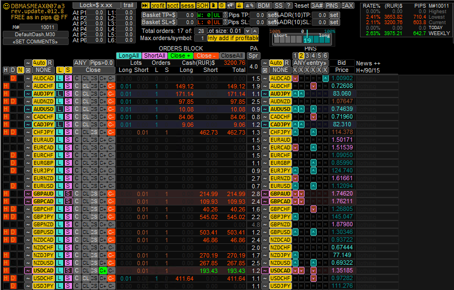Toggle the trail button near Lock field
Image resolution: width=454 pixels, height=290 pixels.
128,5
